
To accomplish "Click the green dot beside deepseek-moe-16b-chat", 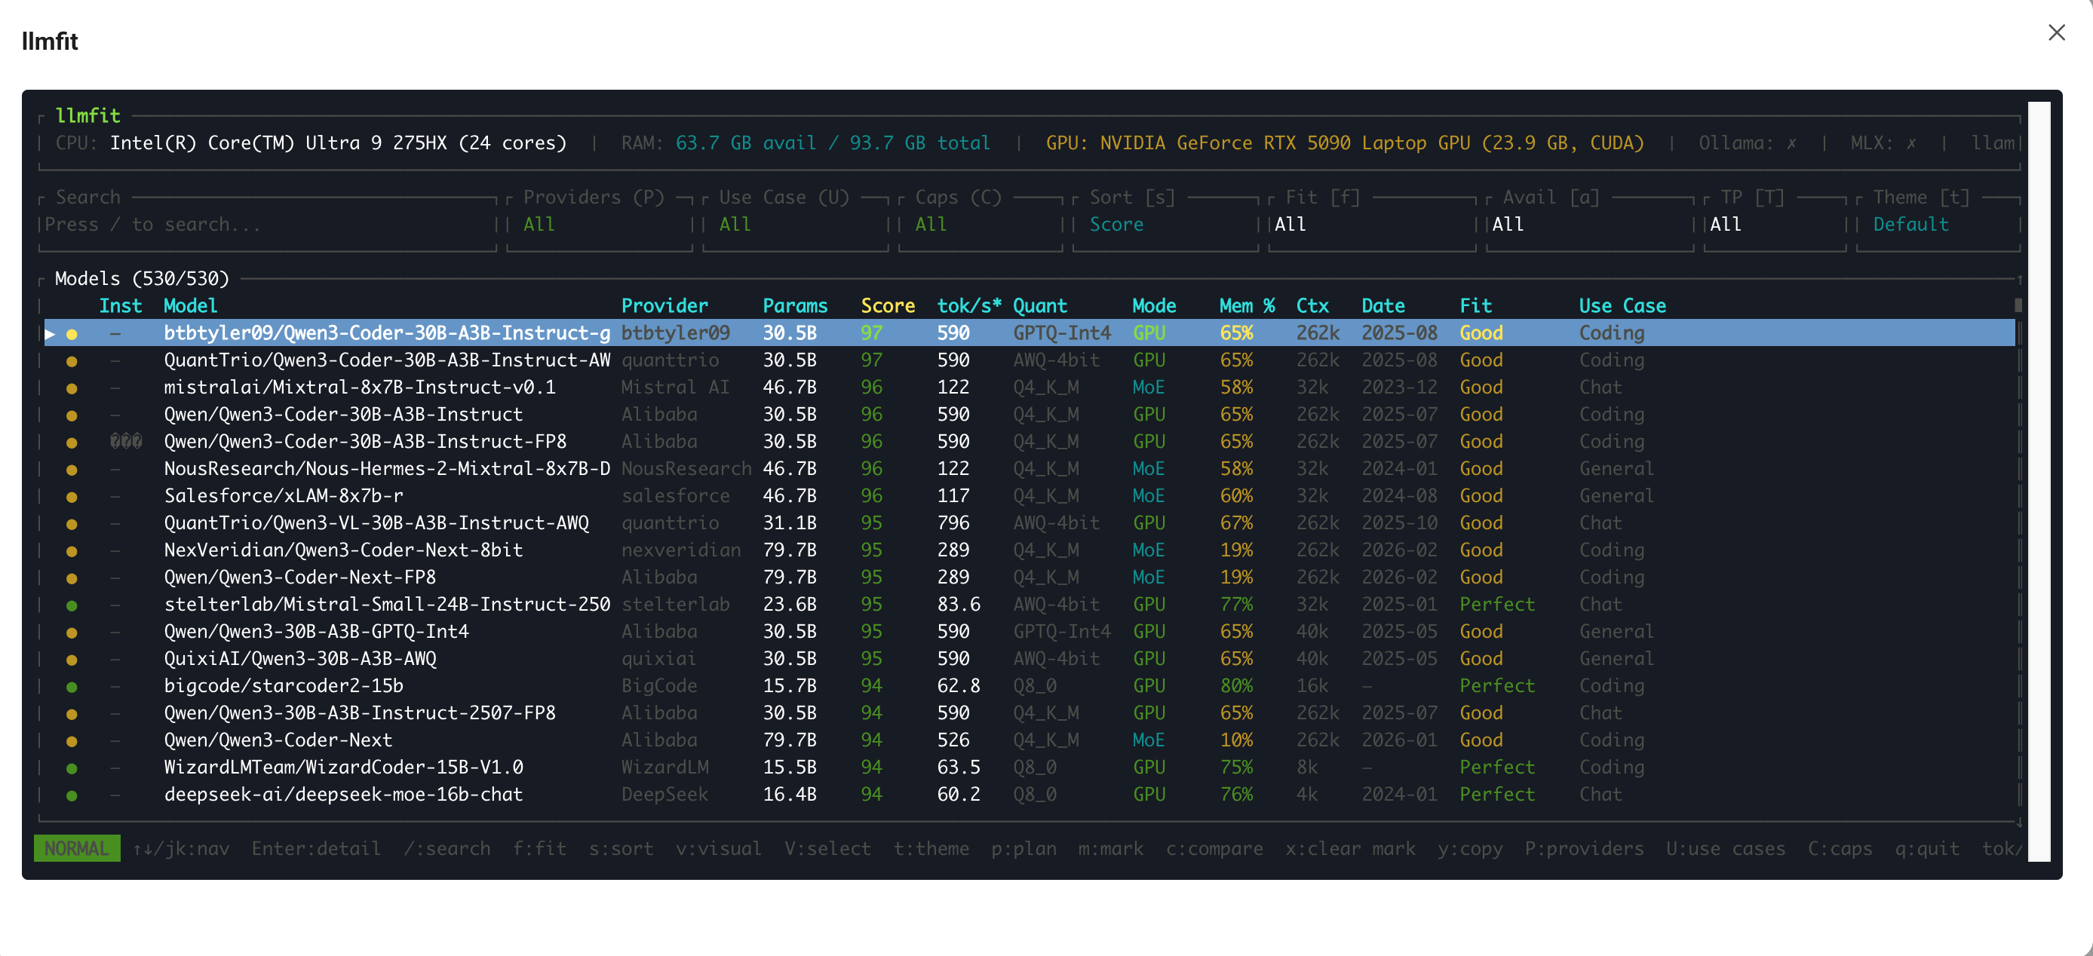I will [72, 796].
